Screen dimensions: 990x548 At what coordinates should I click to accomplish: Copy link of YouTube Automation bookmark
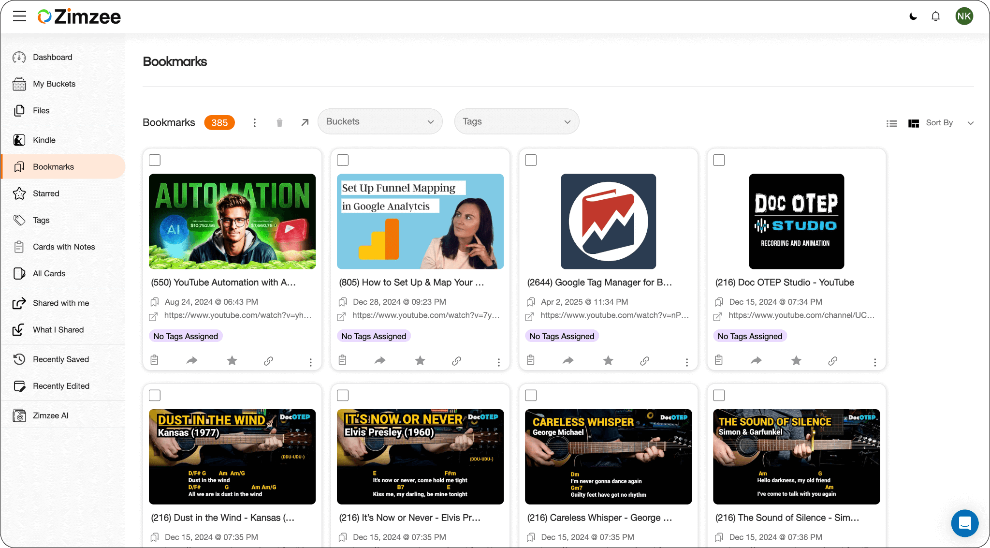[x=269, y=361]
